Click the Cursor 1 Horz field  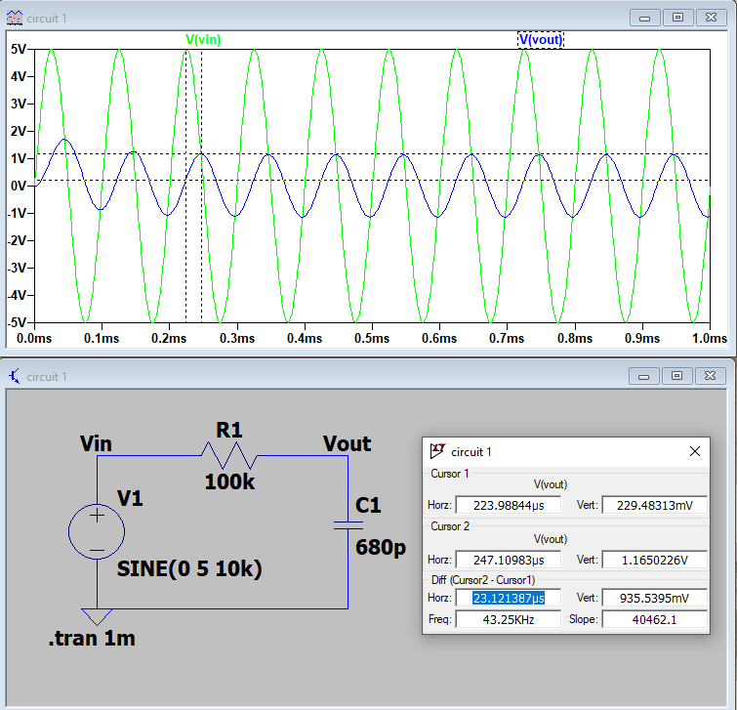(x=508, y=505)
